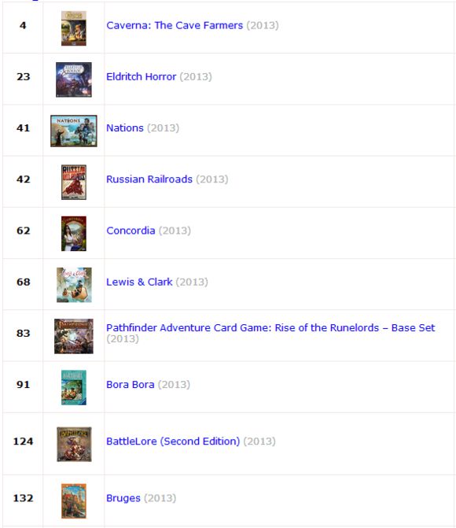Click the BattleLore cover image
456x528 pixels.
coord(74,444)
